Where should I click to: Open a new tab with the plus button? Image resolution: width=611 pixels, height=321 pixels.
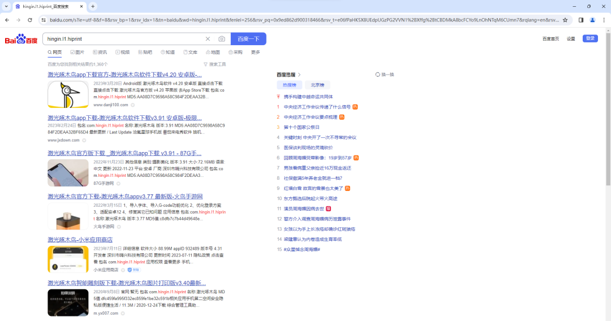click(x=93, y=6)
